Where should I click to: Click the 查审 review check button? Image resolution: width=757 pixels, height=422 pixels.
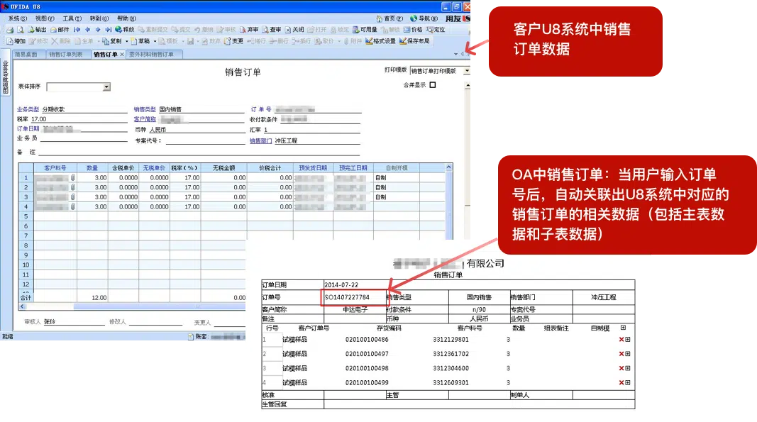[272, 30]
